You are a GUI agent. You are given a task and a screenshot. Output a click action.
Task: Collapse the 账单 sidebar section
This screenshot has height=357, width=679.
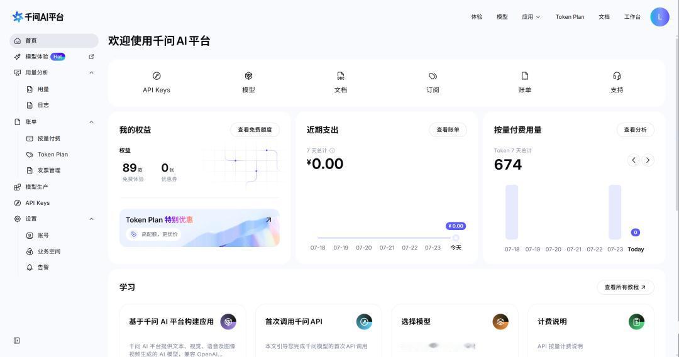(91, 122)
